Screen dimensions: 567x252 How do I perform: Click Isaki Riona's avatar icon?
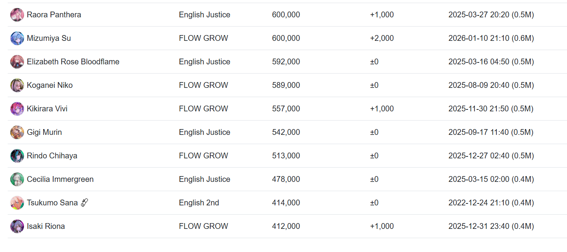(17, 227)
